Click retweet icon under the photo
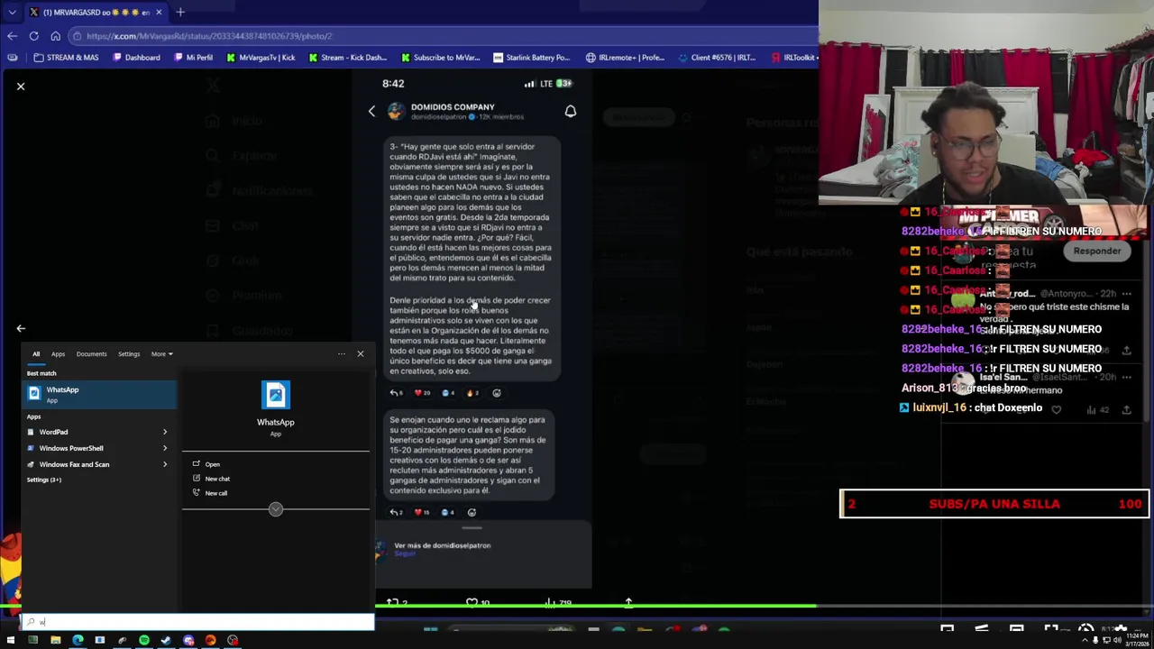 (x=392, y=602)
